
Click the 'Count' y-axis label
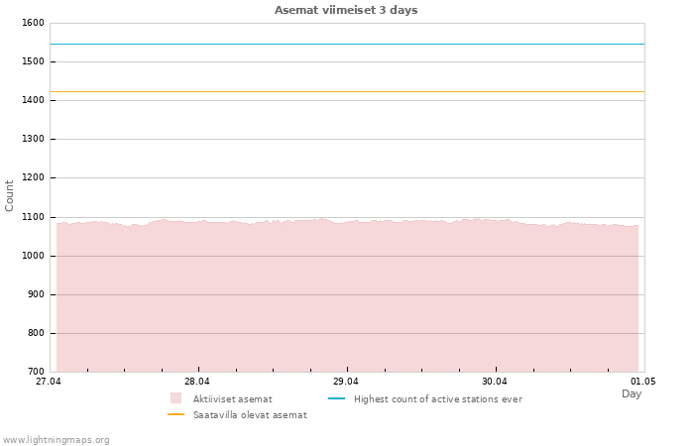pyautogui.click(x=10, y=195)
